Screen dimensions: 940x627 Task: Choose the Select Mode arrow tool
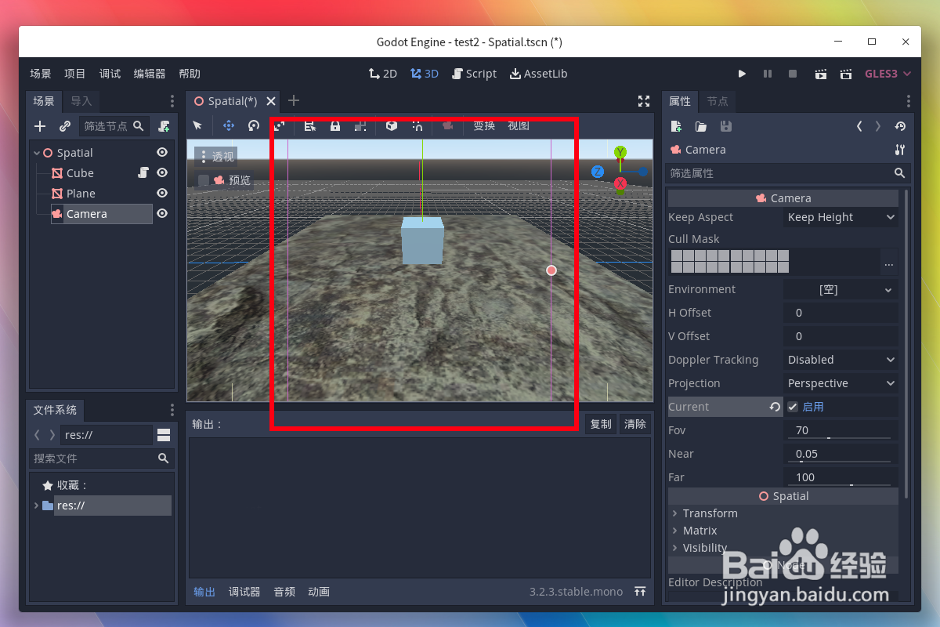coord(197,125)
